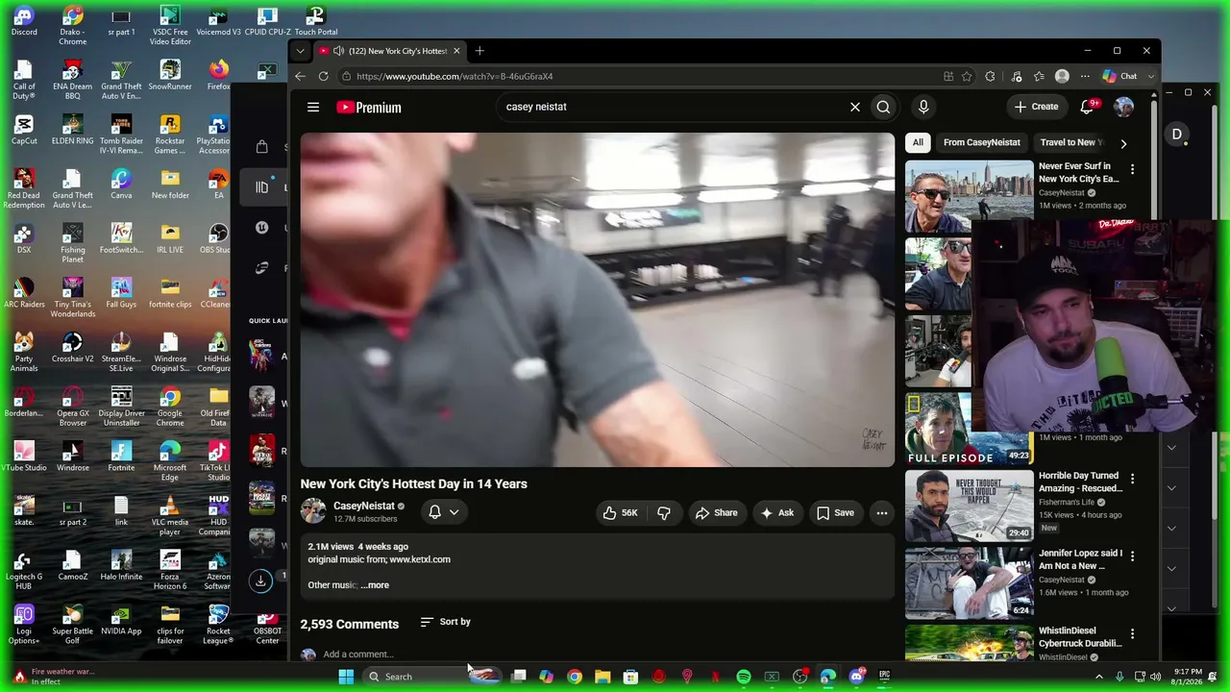Open options for Horrible Day Turned video
The image size is (1230, 692).
click(1132, 479)
